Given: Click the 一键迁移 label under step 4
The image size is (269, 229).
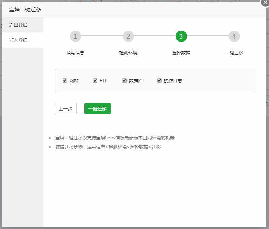Looking at the screenshot, I should point(234,53).
